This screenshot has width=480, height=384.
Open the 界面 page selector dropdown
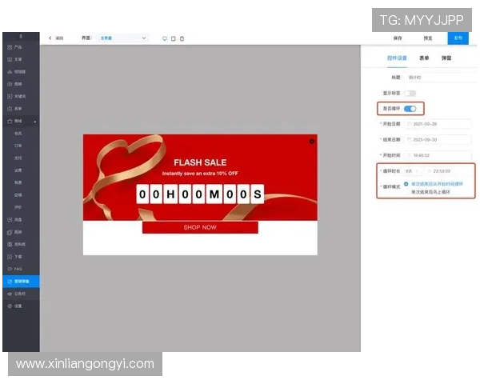(x=123, y=38)
